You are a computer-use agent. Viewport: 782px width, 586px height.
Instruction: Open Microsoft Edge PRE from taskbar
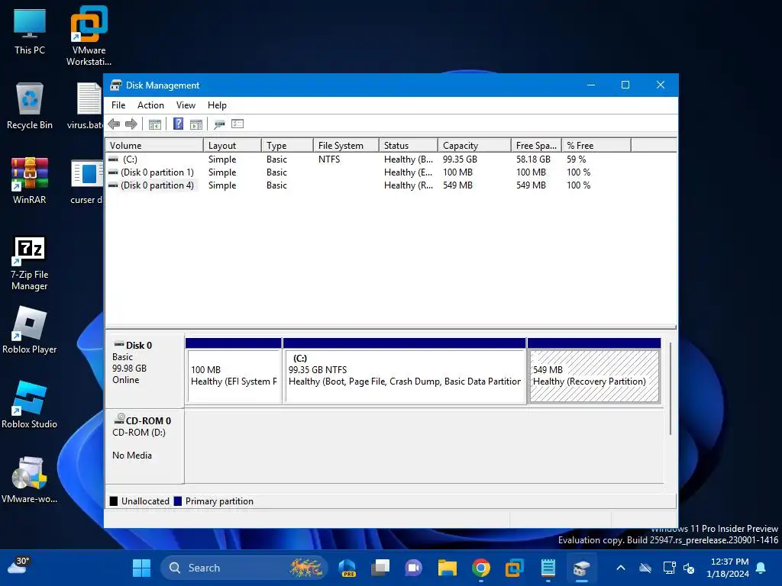click(347, 568)
